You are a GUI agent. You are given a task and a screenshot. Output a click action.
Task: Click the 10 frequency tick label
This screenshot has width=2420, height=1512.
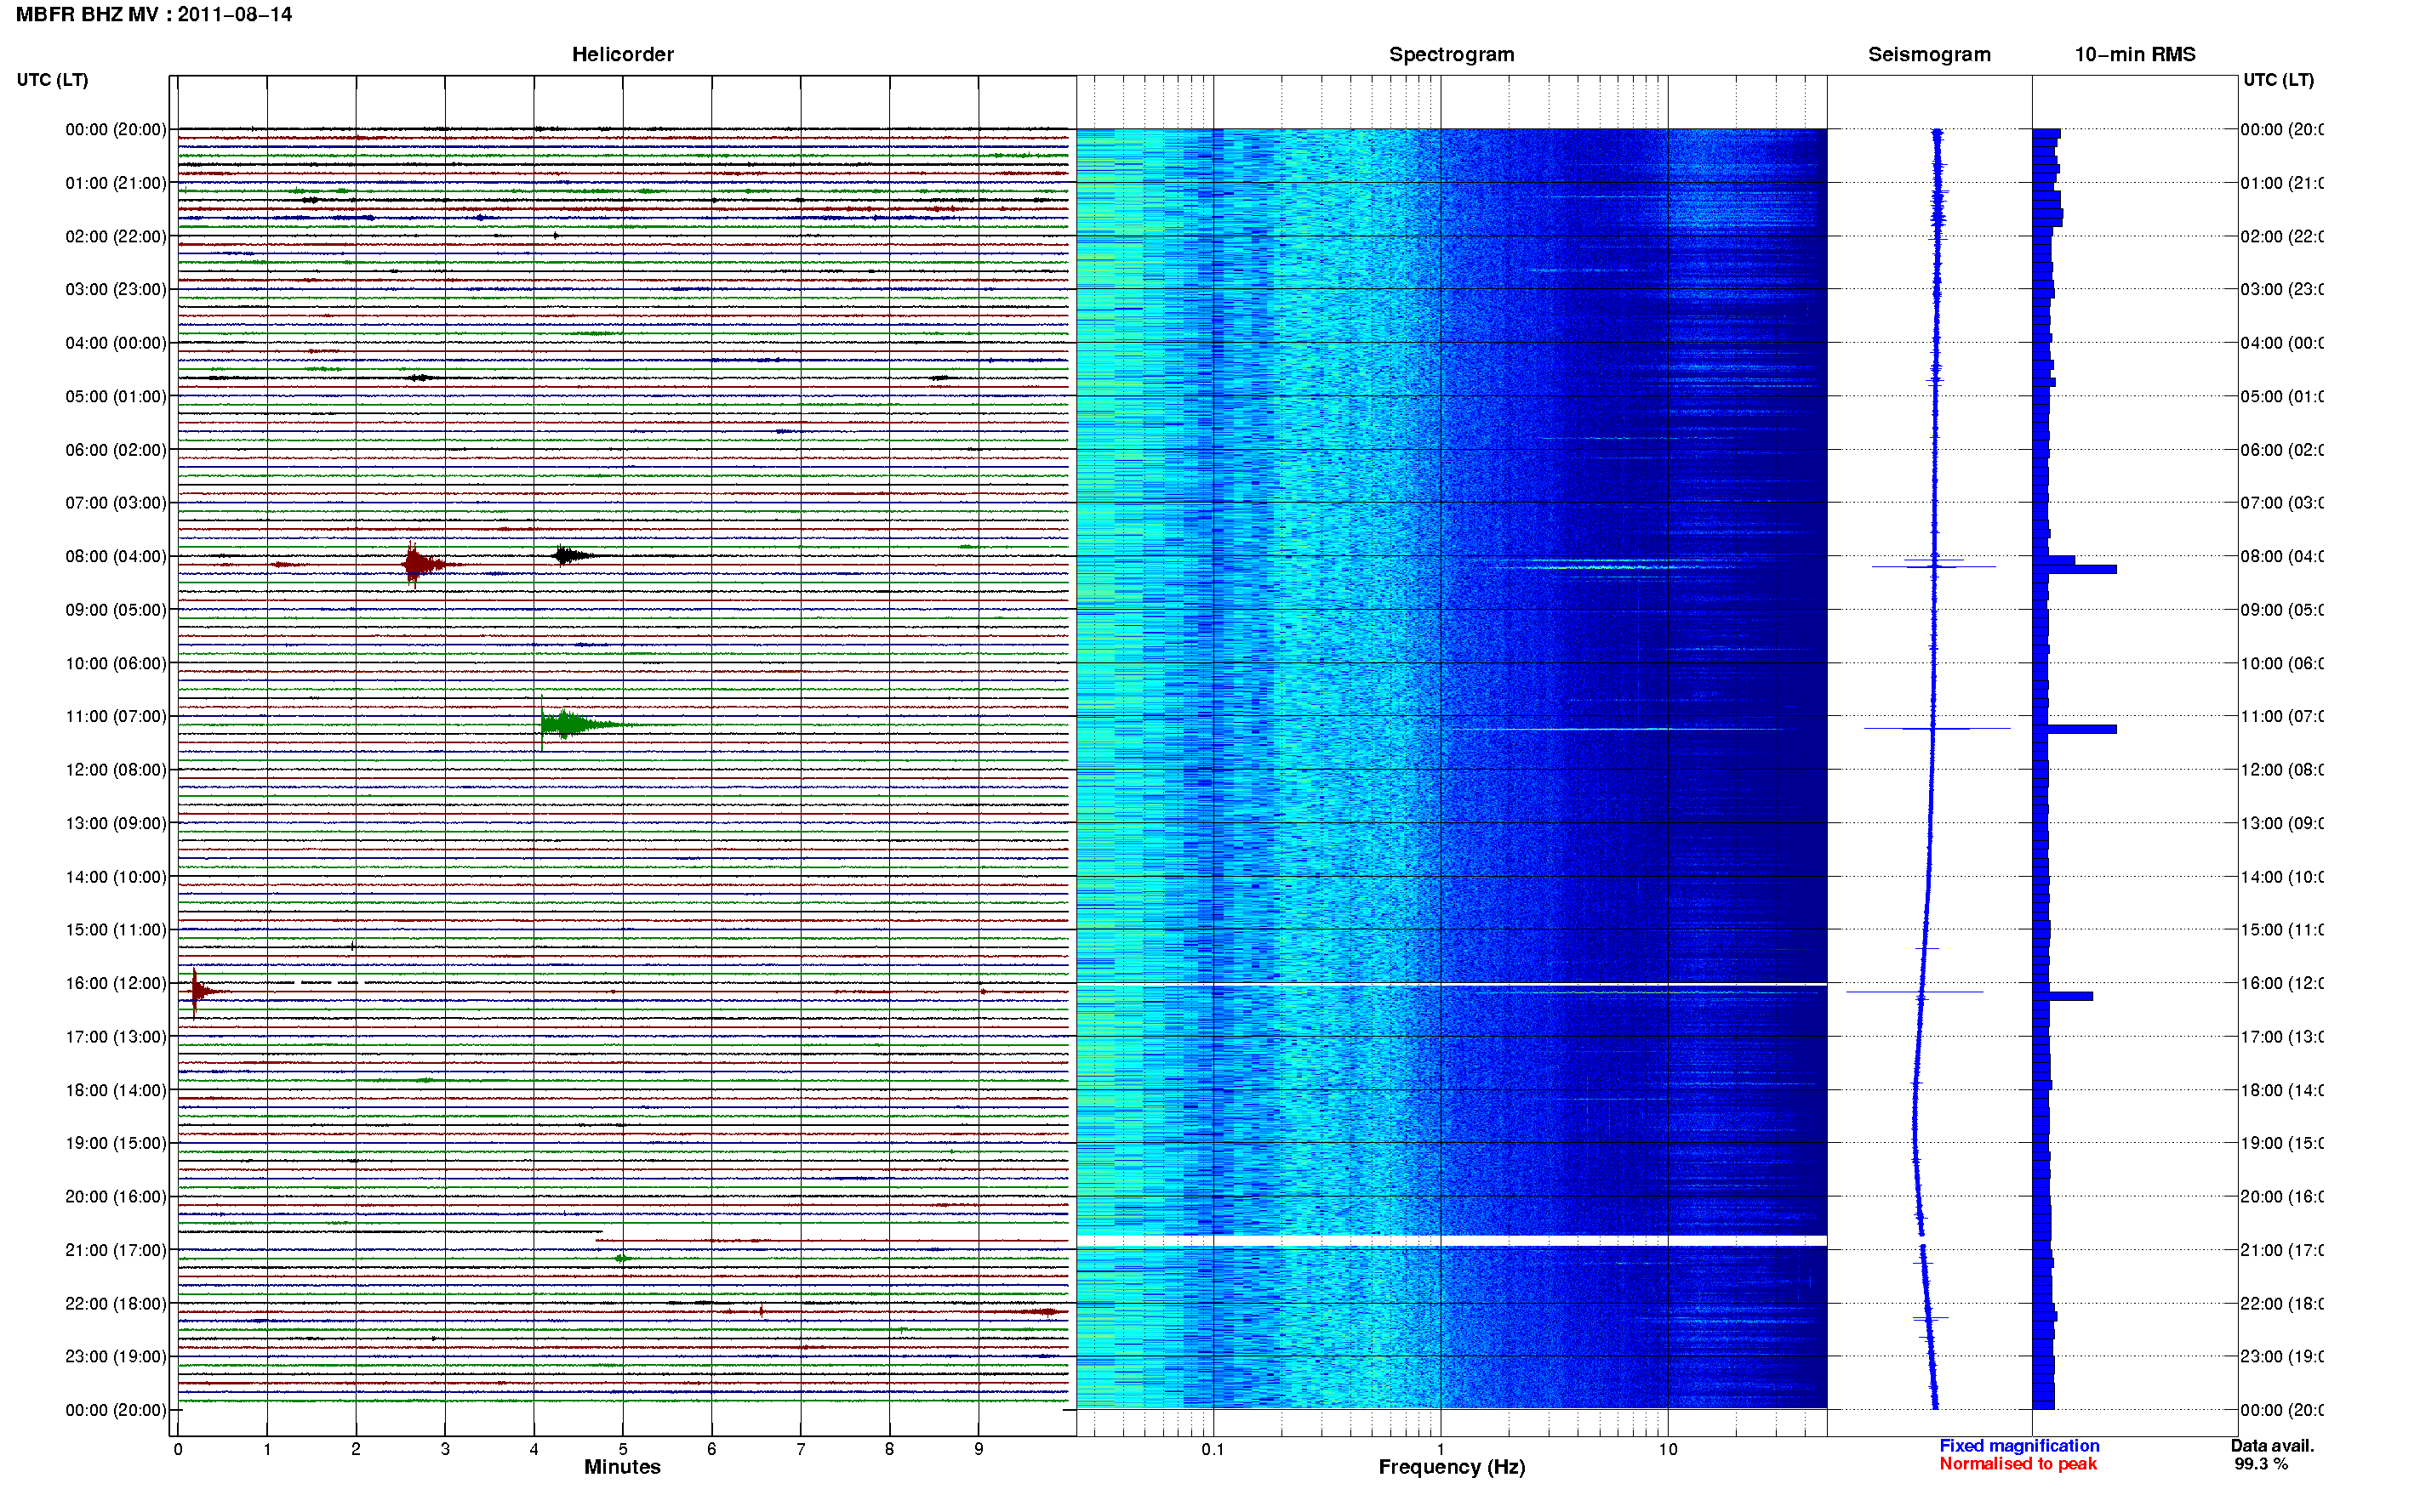1667,1449
